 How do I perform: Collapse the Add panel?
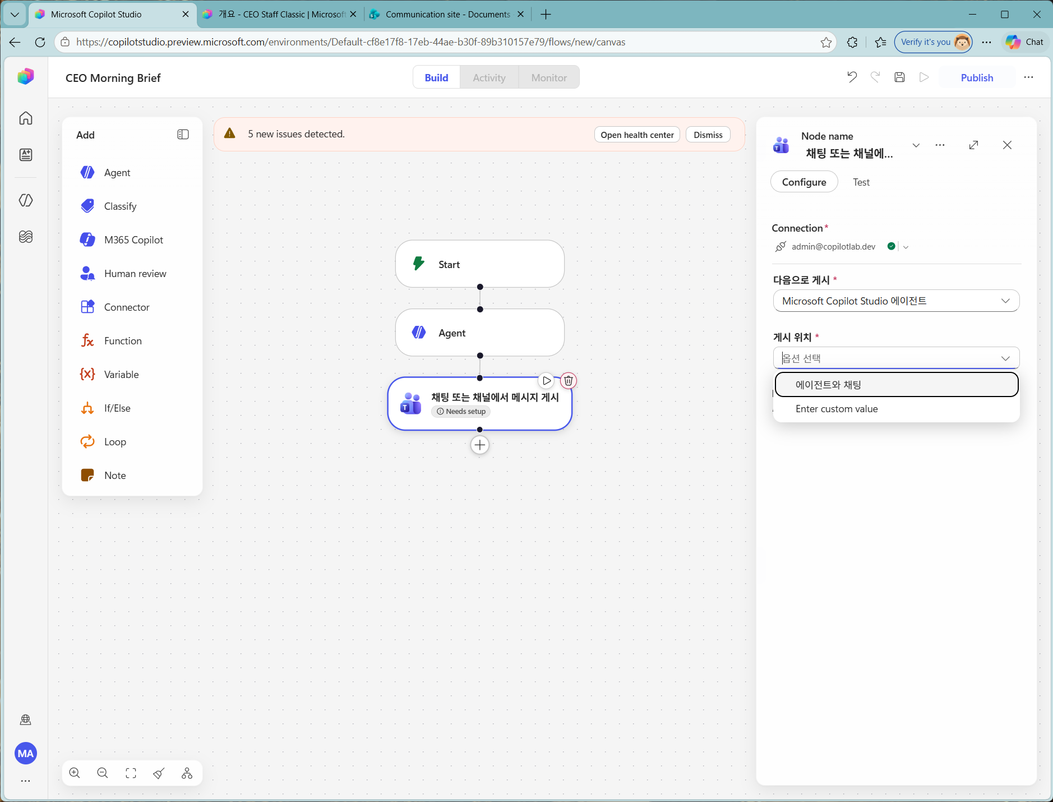[x=183, y=135]
